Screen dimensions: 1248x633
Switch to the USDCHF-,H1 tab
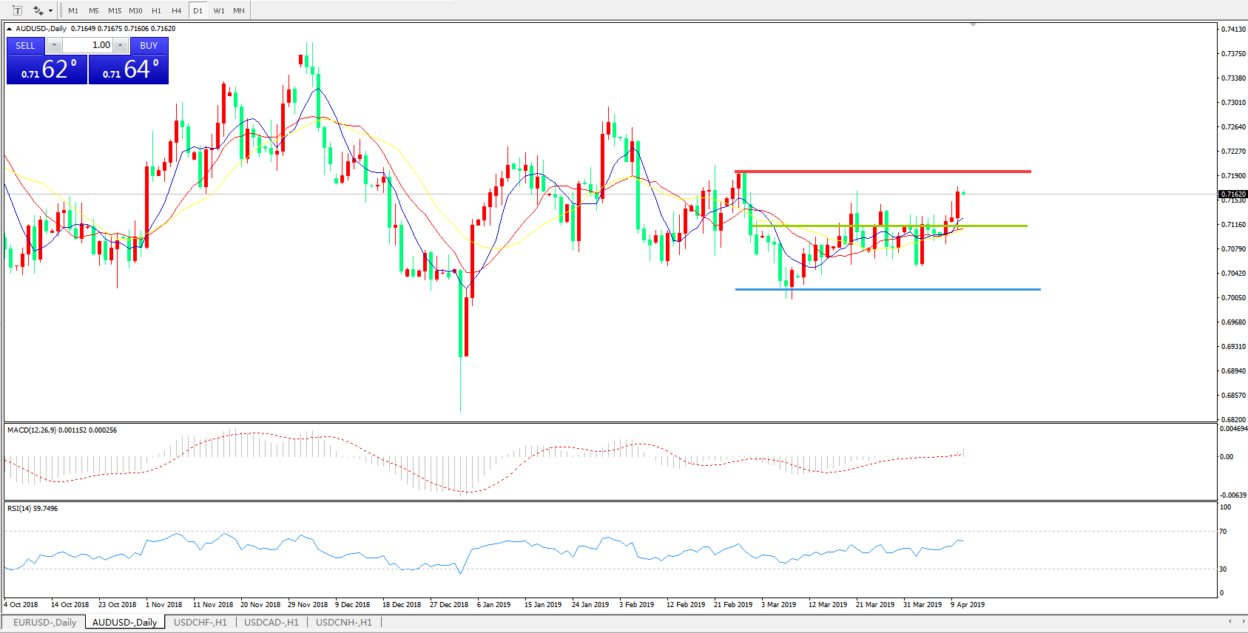pos(200,623)
